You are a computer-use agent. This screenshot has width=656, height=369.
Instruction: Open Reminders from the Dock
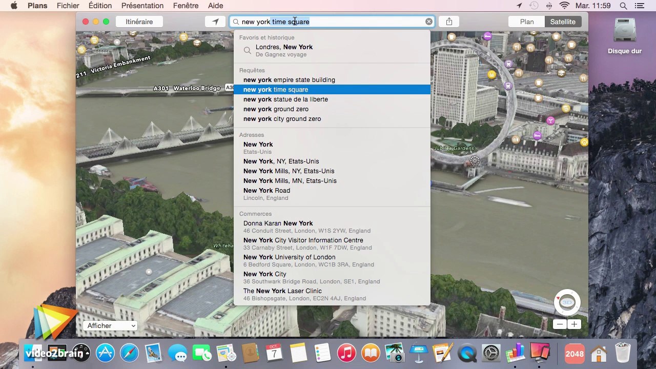322,353
